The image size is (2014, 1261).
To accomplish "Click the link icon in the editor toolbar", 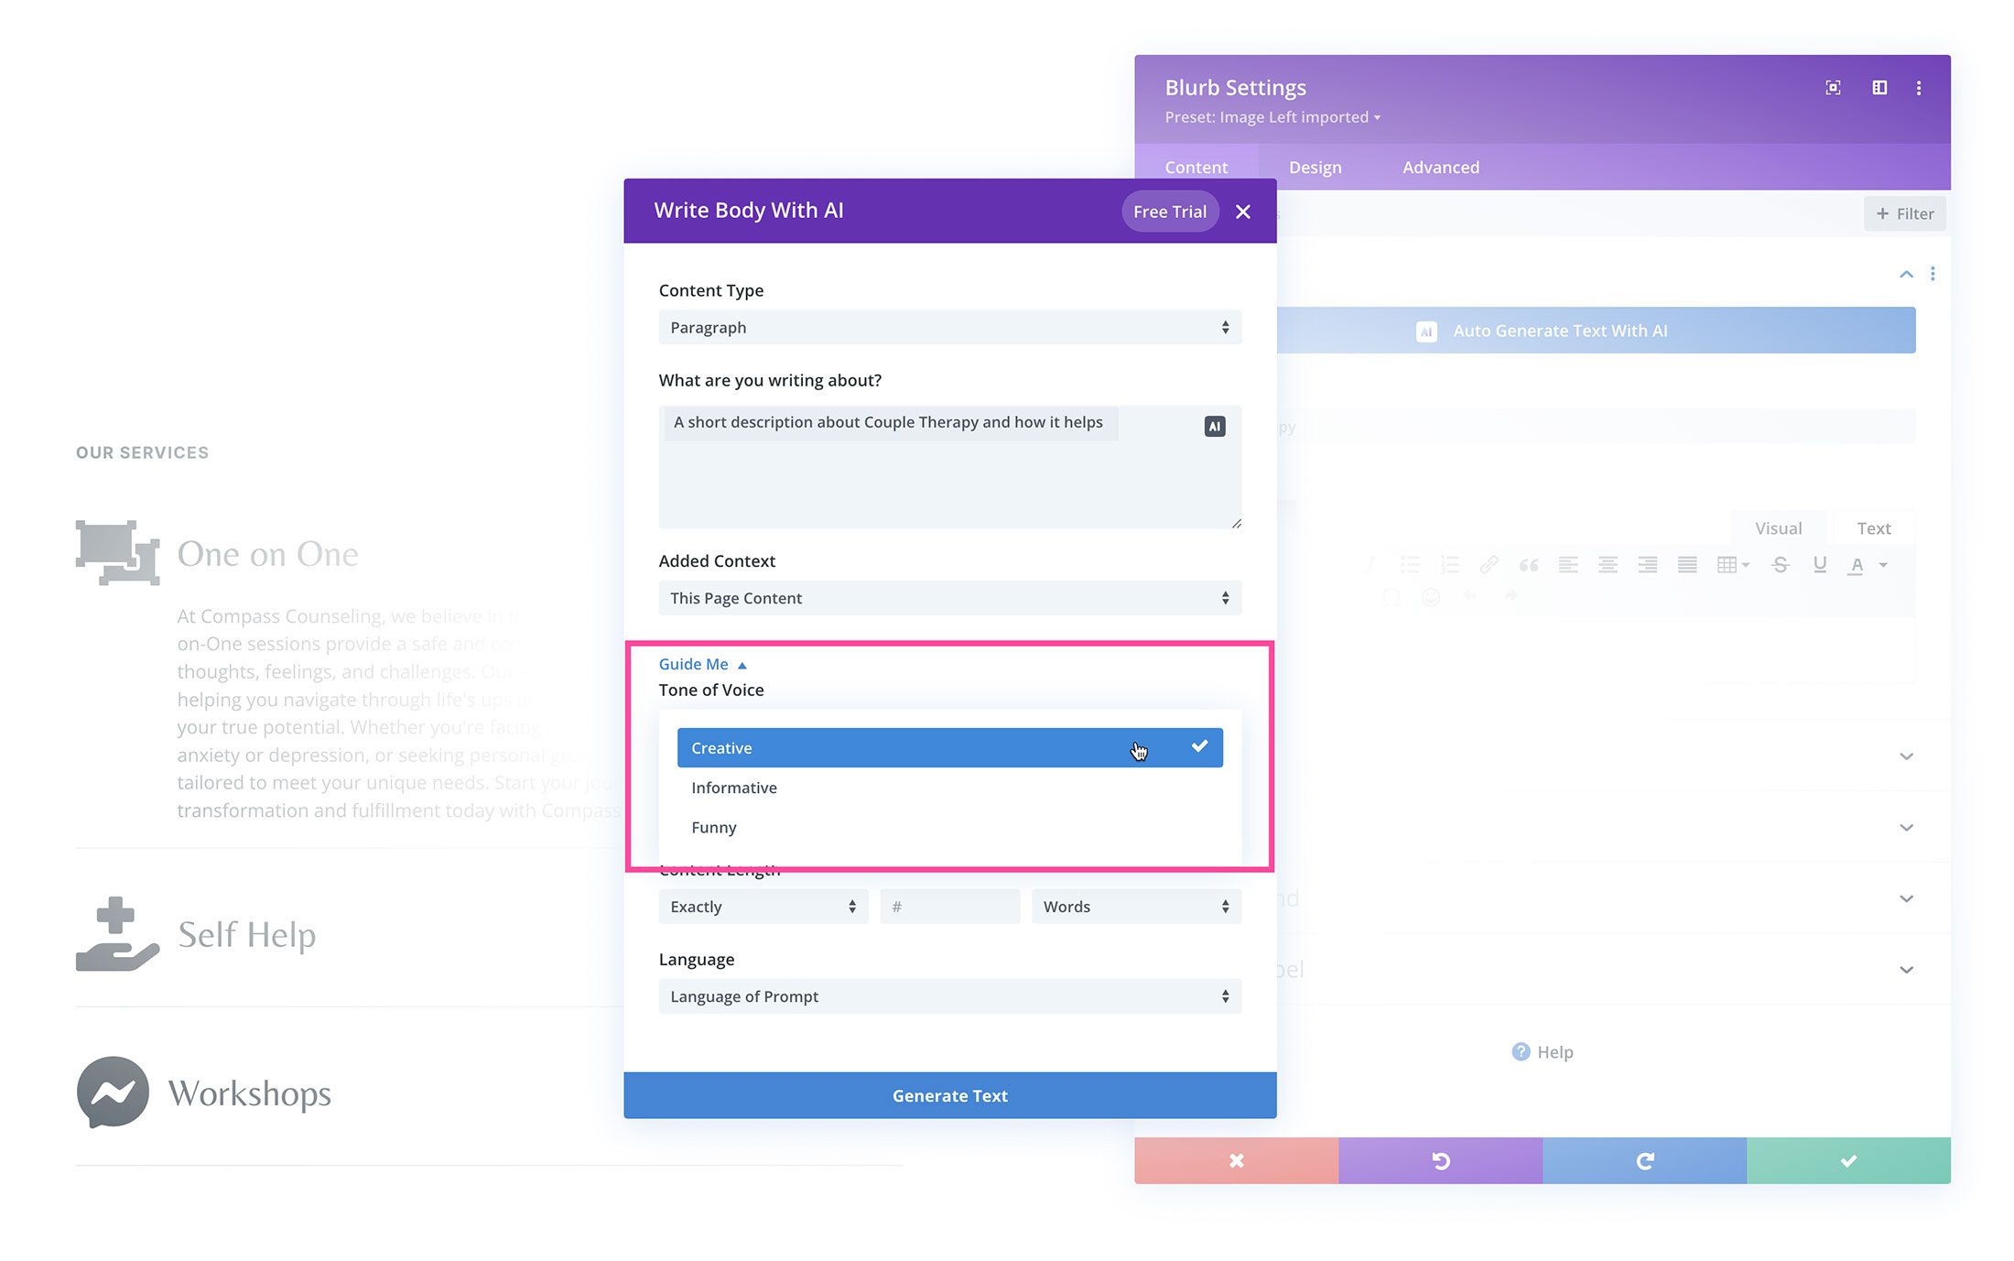I will (1487, 565).
